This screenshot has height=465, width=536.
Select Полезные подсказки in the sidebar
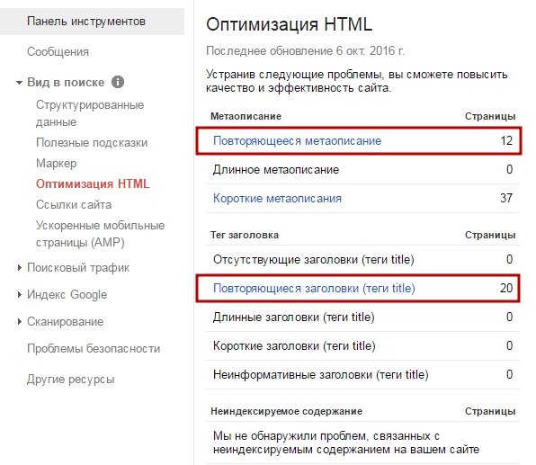pos(92,143)
